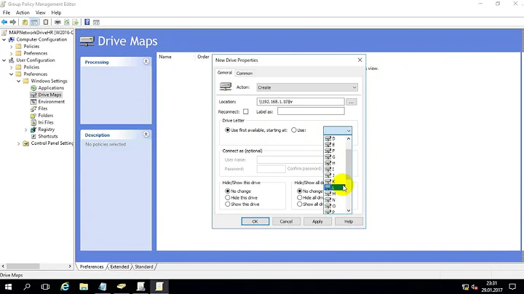The height and width of the screenshot is (294, 524).
Task: Click the Forward arrow toolbar icon
Action: coord(13,22)
